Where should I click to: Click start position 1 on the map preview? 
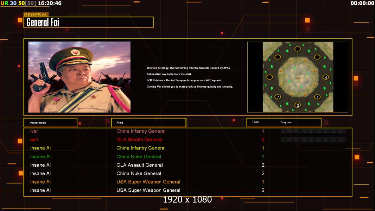(317, 97)
